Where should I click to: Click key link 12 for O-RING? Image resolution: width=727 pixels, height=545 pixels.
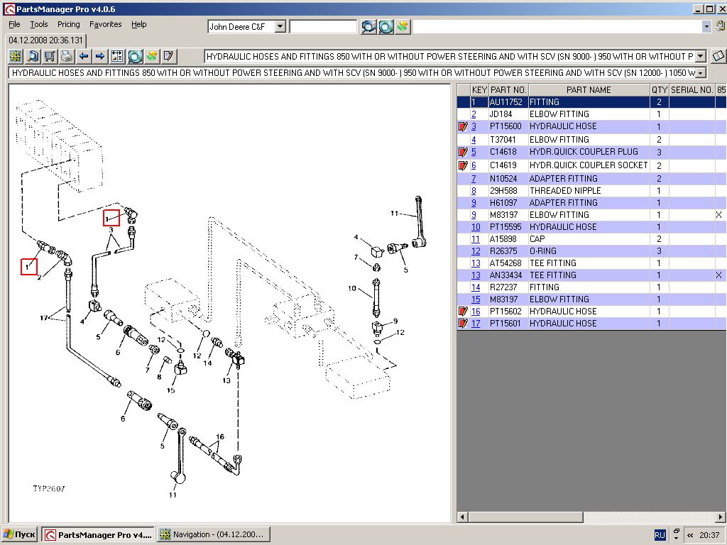pyautogui.click(x=476, y=251)
